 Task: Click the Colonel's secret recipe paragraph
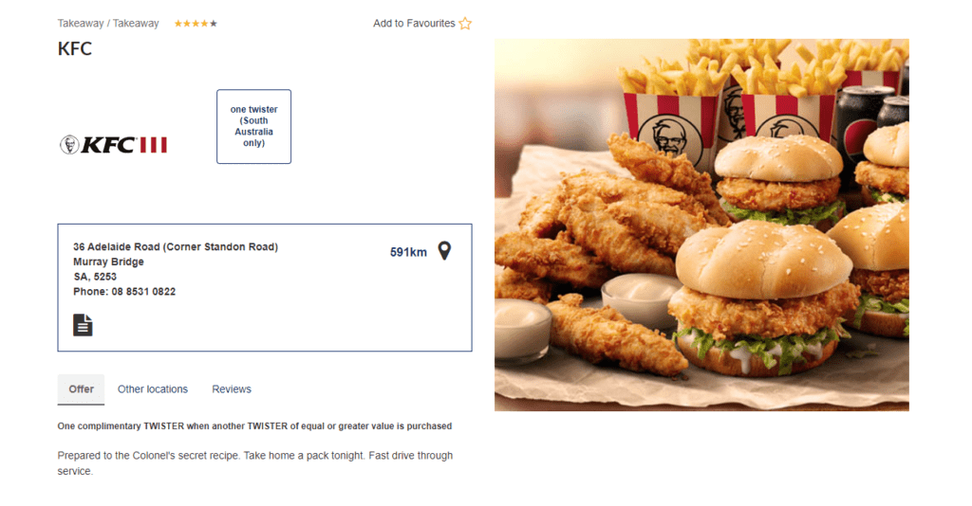pos(255,463)
